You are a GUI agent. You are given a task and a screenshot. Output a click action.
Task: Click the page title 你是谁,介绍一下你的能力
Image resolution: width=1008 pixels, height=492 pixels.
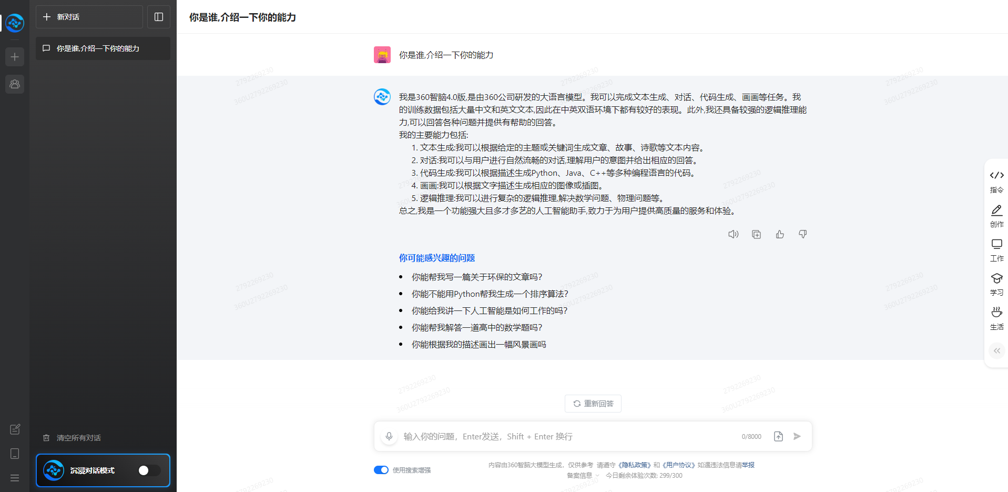click(242, 17)
